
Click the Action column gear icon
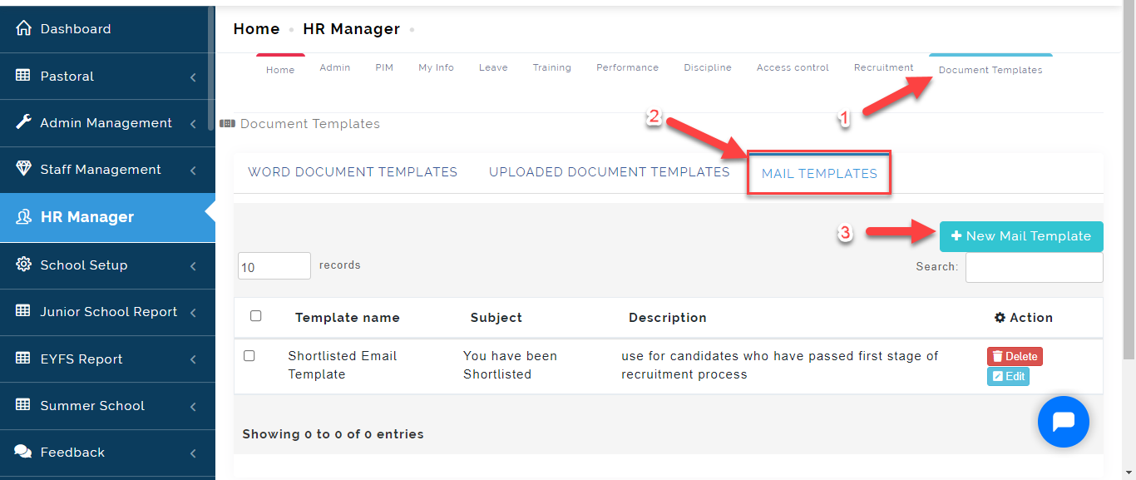(1000, 318)
